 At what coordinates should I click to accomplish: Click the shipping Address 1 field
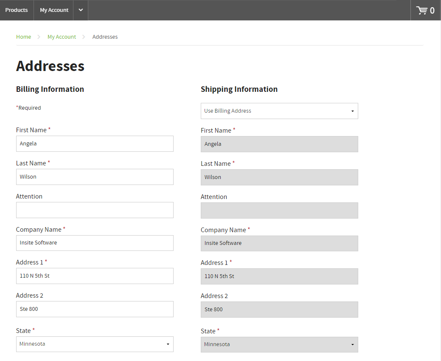279,276
